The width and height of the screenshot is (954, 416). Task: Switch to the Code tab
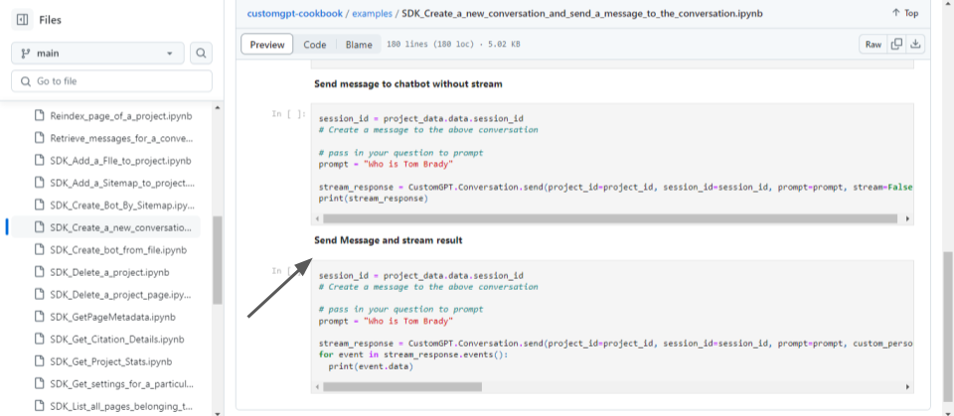315,45
